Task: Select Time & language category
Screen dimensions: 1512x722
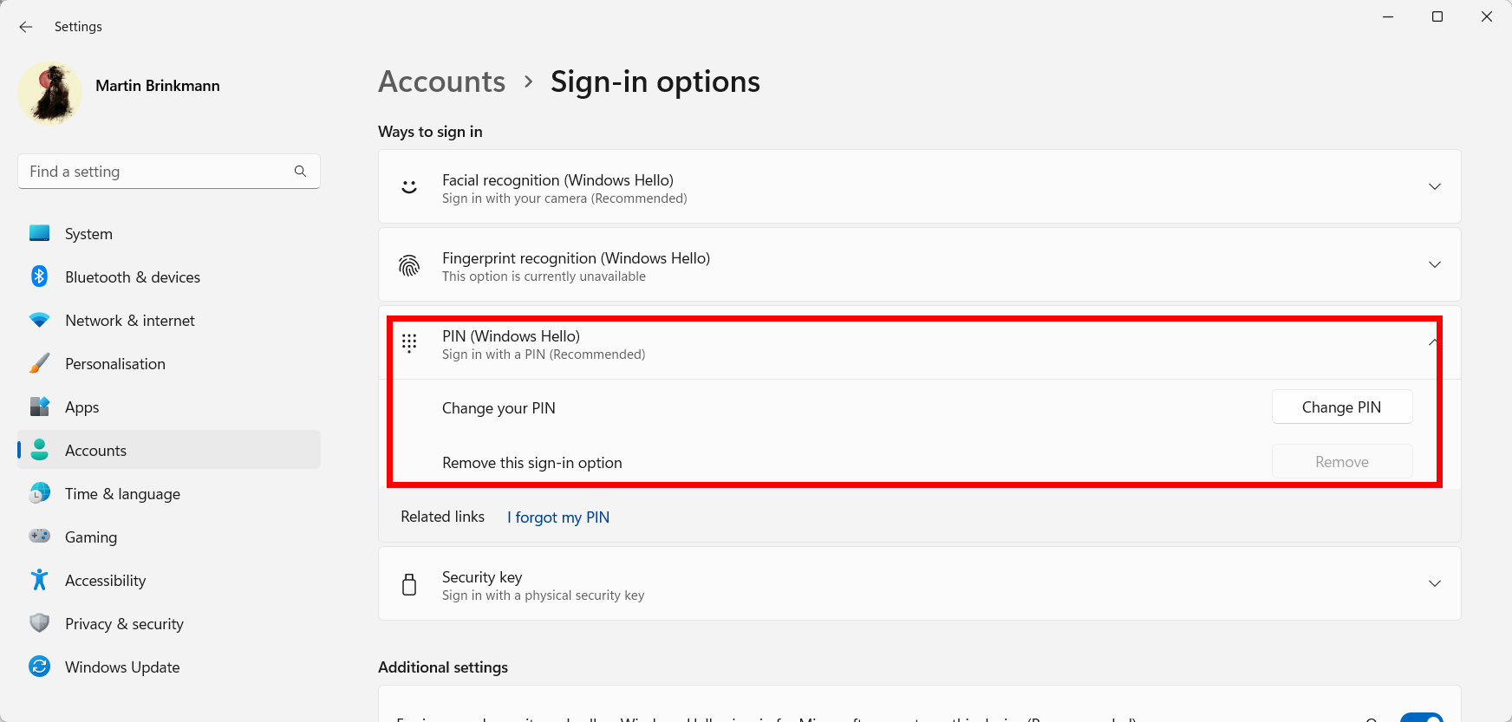Action: 169,493
